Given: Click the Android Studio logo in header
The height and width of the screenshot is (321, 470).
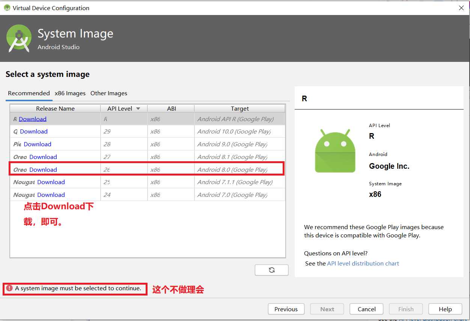Looking at the screenshot, I should coord(19,38).
